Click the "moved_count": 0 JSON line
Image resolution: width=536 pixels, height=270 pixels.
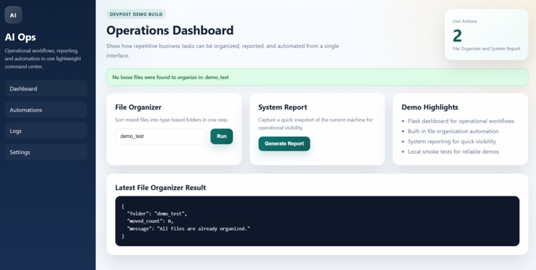coord(150,222)
